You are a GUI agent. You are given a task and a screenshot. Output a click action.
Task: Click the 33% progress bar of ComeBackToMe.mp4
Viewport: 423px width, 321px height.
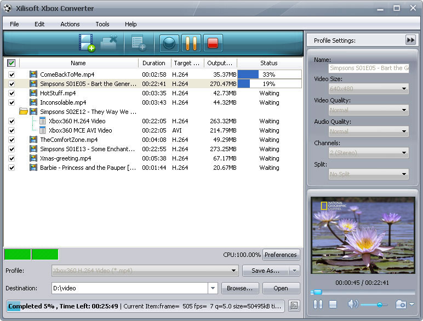269,74
